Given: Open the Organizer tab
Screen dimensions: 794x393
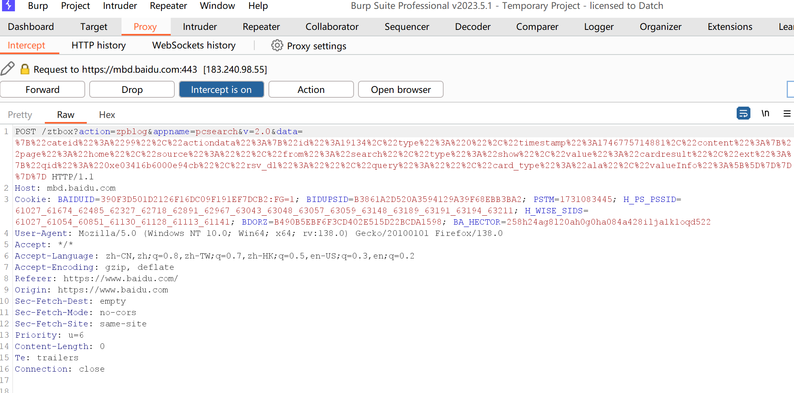Looking at the screenshot, I should [660, 27].
